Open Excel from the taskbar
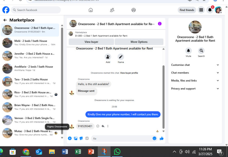 point(78,152)
